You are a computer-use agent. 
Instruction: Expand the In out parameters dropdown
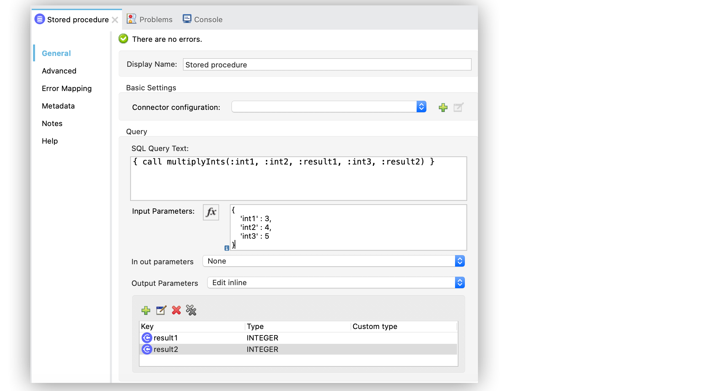pos(460,261)
